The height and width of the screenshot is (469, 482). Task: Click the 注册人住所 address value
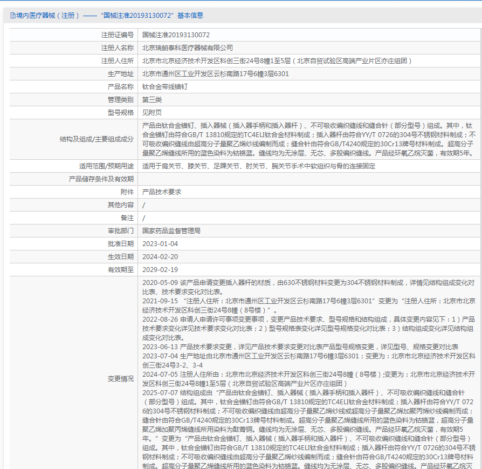tap(277, 61)
